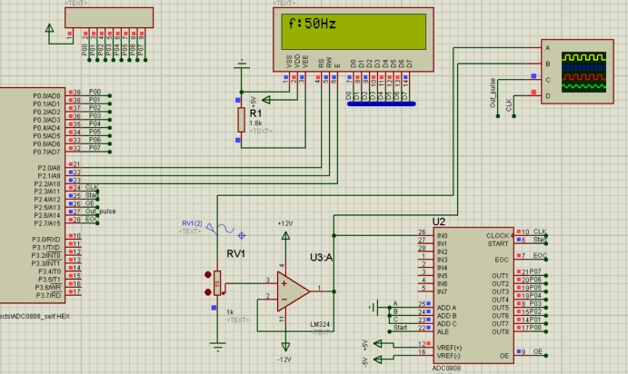
Task: Click the +5V terminal arrow near LCD VDD
Action: [265, 100]
